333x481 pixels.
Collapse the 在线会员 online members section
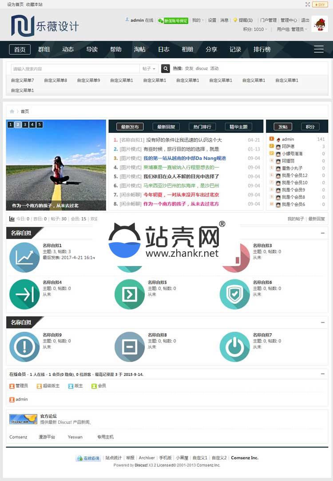[x=323, y=374]
